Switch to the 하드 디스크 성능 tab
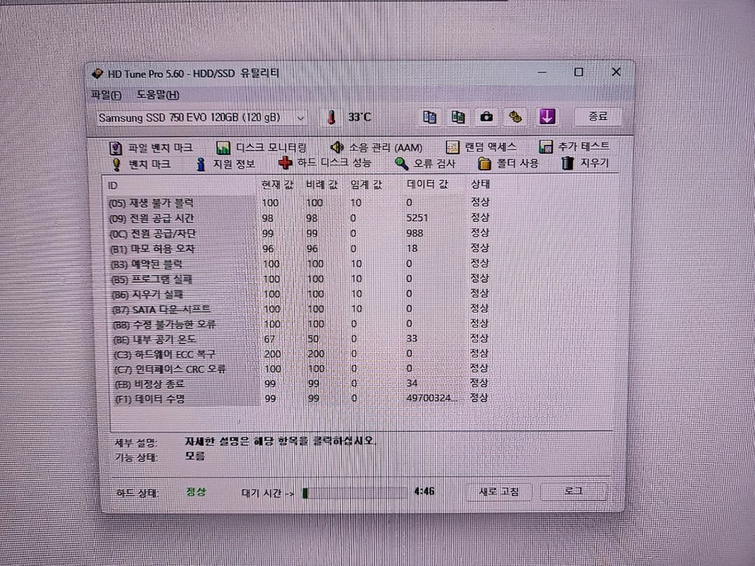755x566 pixels. (x=325, y=163)
